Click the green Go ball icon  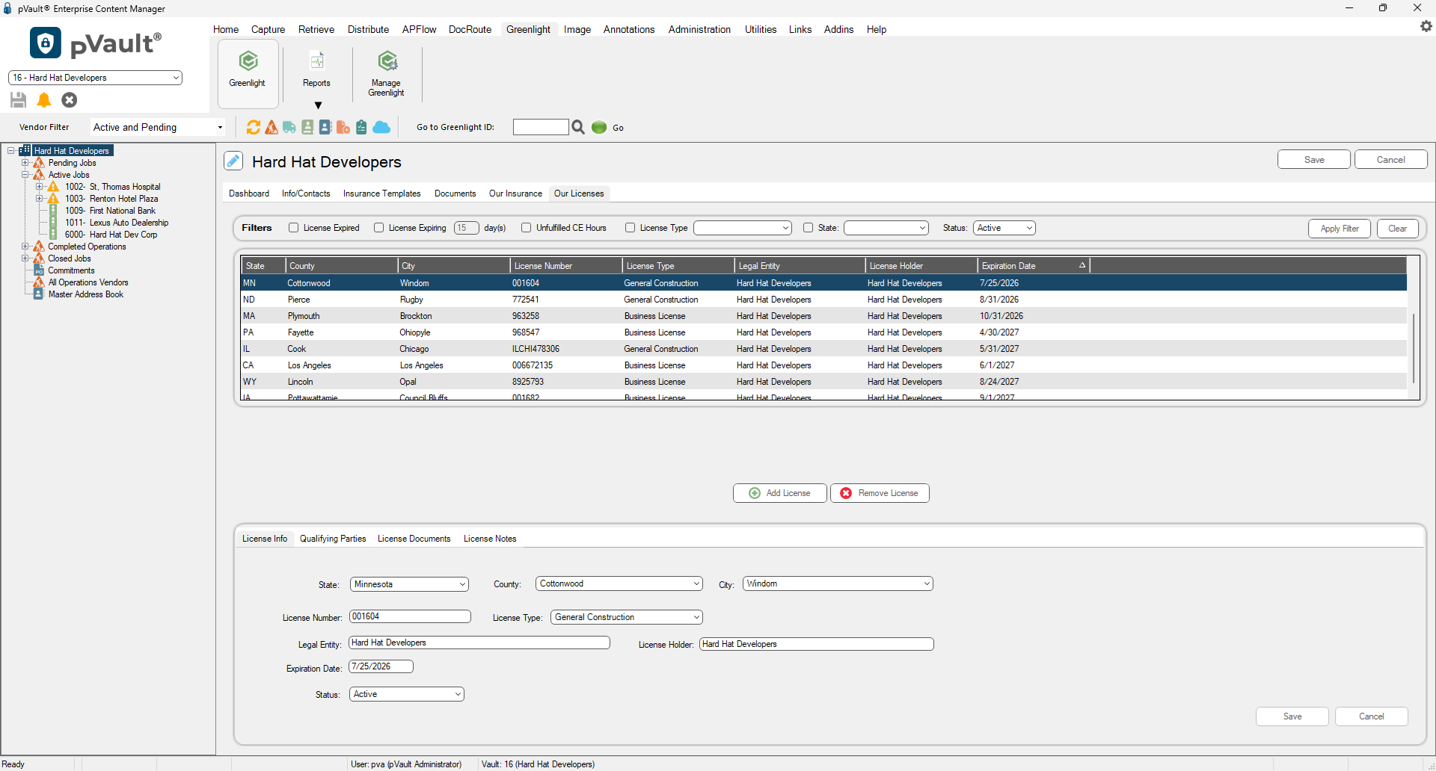pos(599,127)
